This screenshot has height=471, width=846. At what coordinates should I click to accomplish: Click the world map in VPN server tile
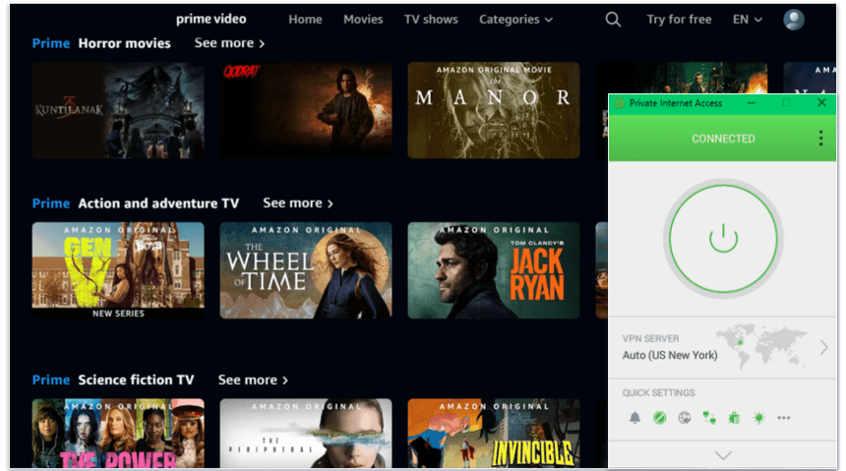tap(761, 346)
